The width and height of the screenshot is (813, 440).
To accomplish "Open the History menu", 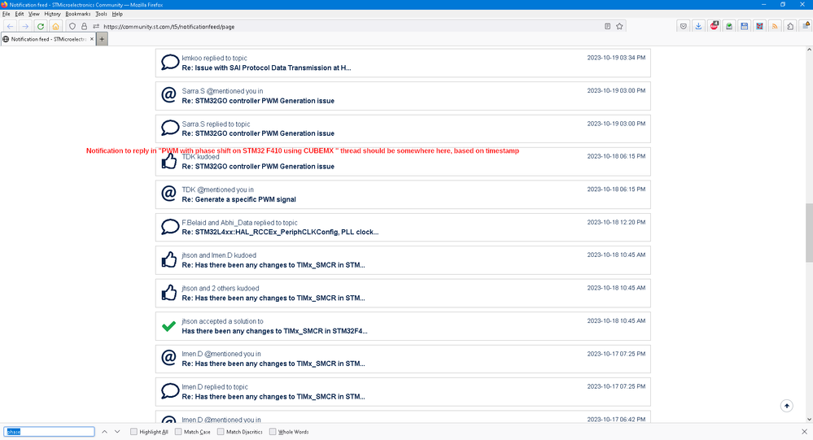I will 52,14.
